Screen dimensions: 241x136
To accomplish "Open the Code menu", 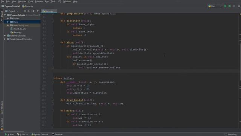I will pyautogui.click(x=31, y=2).
